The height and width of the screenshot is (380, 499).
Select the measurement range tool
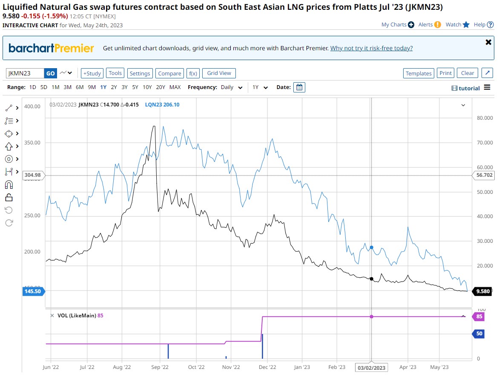click(x=9, y=172)
